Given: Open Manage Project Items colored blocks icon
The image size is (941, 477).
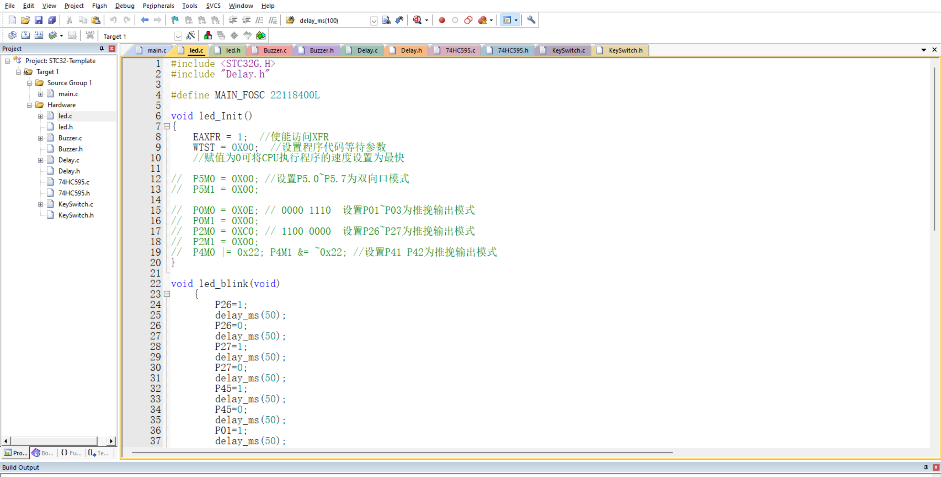Looking at the screenshot, I should [208, 36].
